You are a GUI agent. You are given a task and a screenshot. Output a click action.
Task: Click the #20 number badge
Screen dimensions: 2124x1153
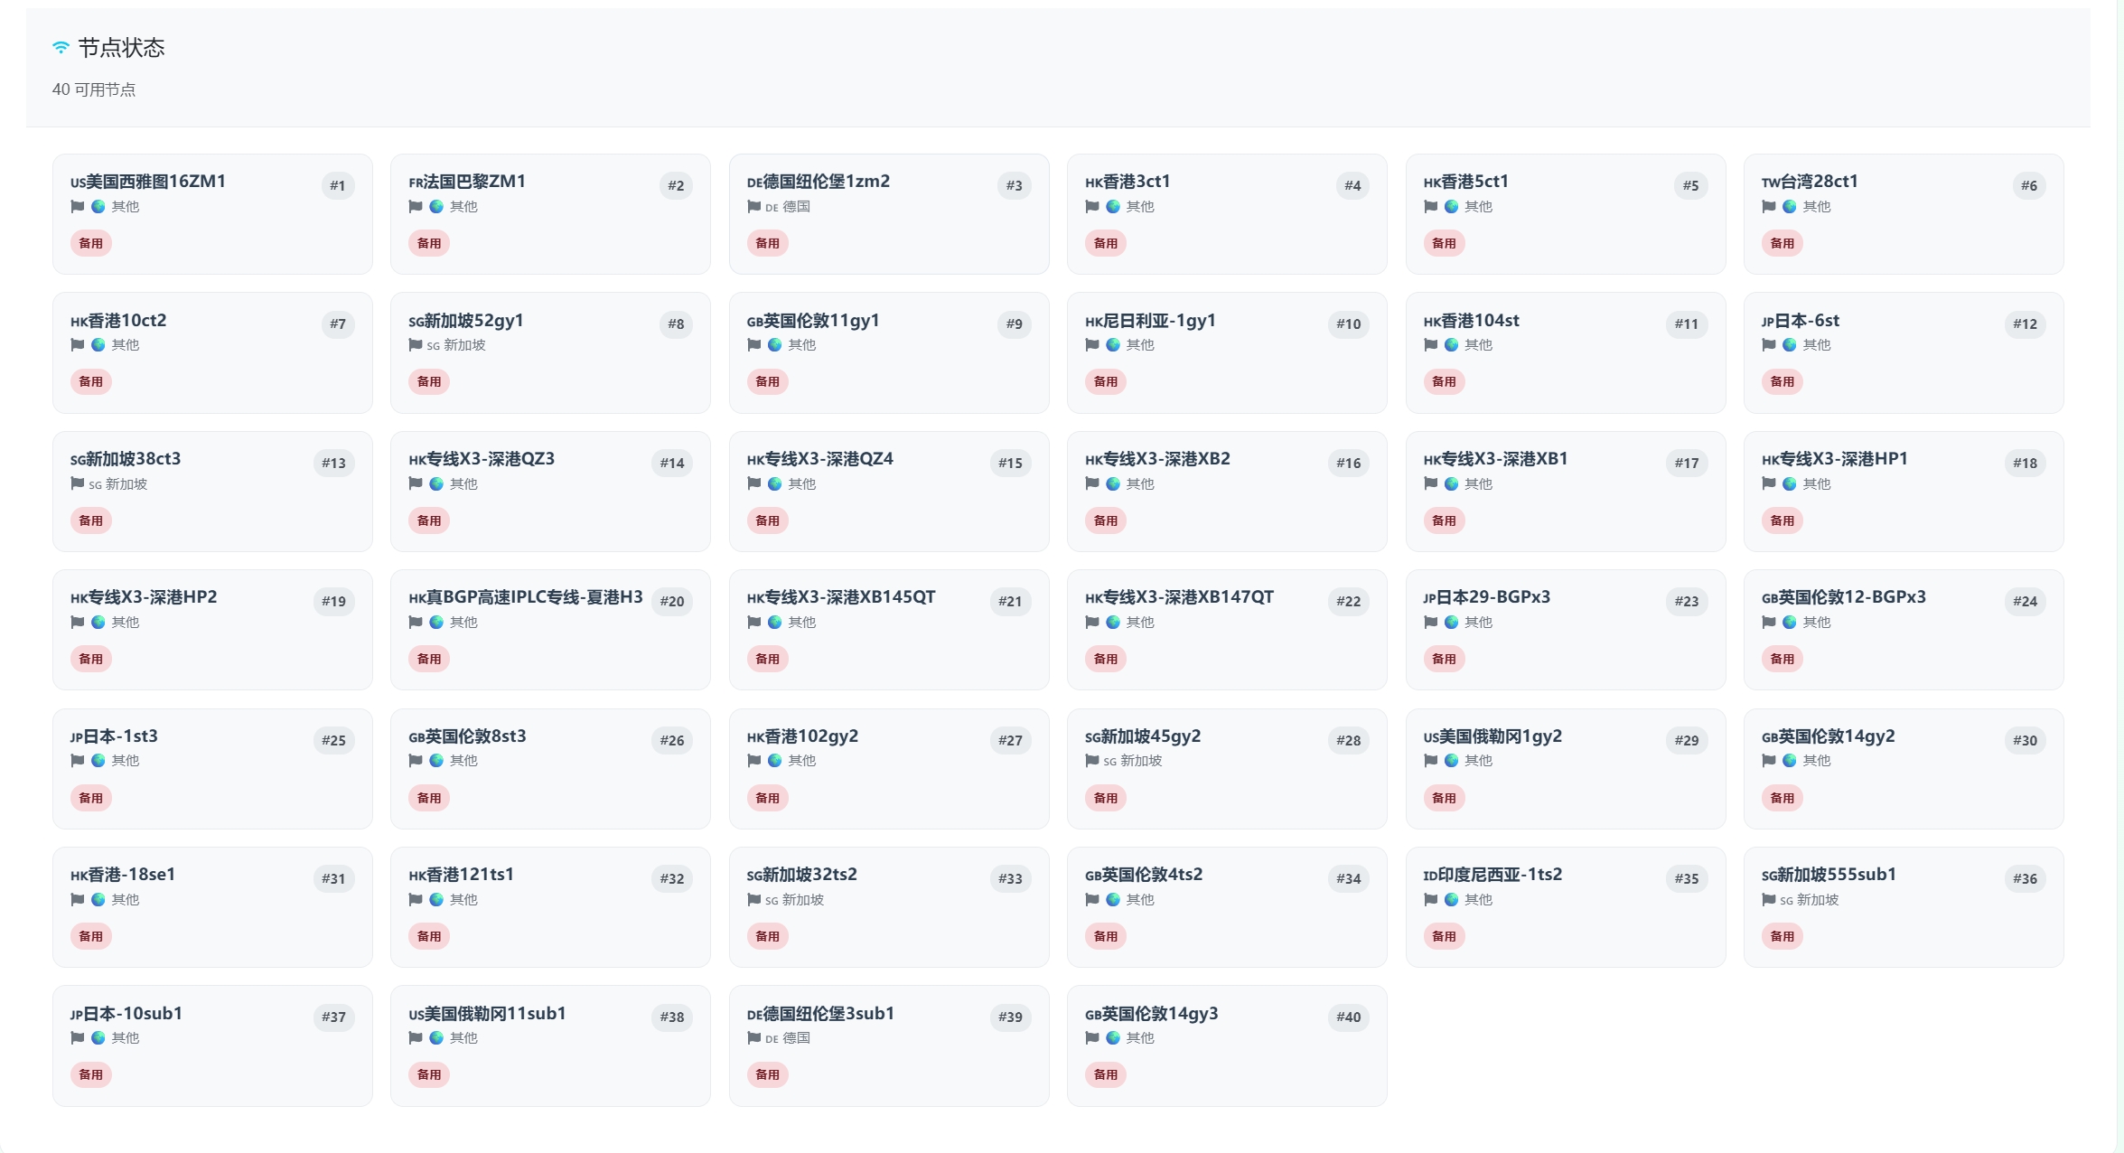672,602
